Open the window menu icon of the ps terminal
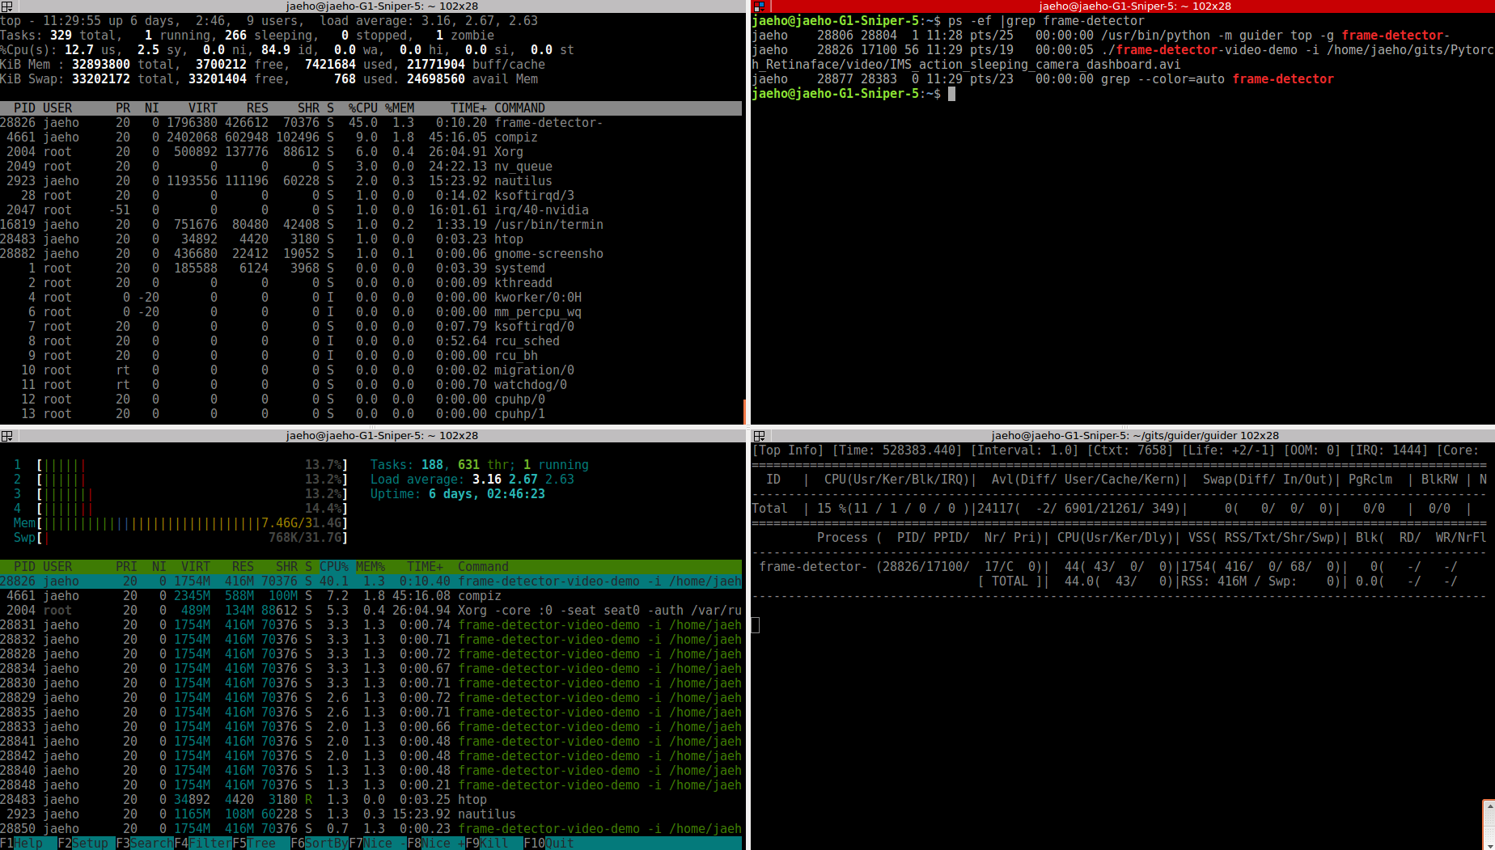The width and height of the screenshot is (1495, 850). click(757, 7)
